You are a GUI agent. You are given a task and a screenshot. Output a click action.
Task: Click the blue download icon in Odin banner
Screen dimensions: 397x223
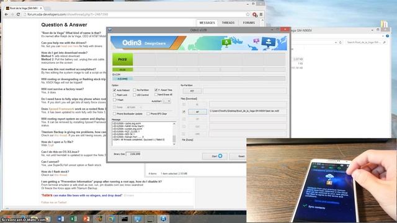(269, 42)
